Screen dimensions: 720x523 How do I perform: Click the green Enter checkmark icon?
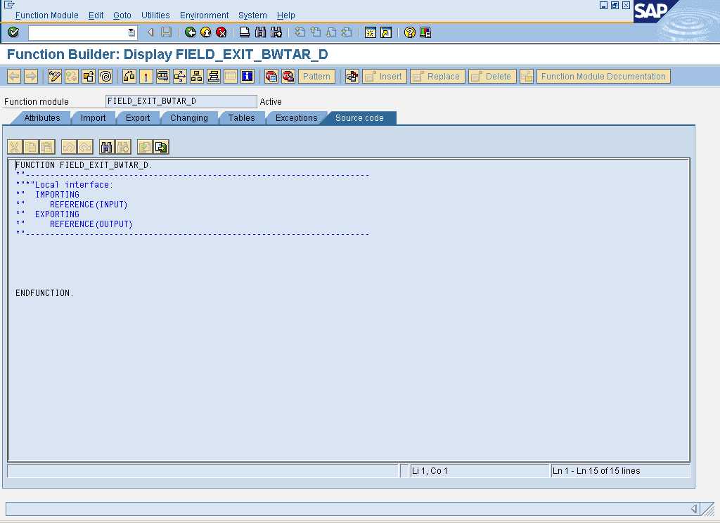point(13,32)
